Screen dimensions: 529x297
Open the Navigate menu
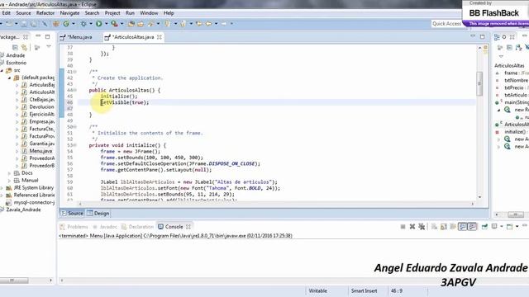(x=69, y=13)
